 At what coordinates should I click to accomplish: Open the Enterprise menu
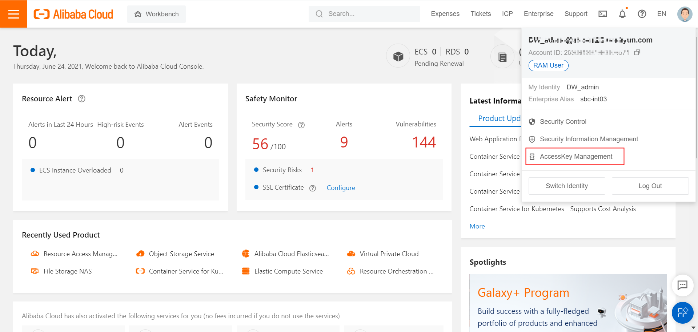[538, 14]
